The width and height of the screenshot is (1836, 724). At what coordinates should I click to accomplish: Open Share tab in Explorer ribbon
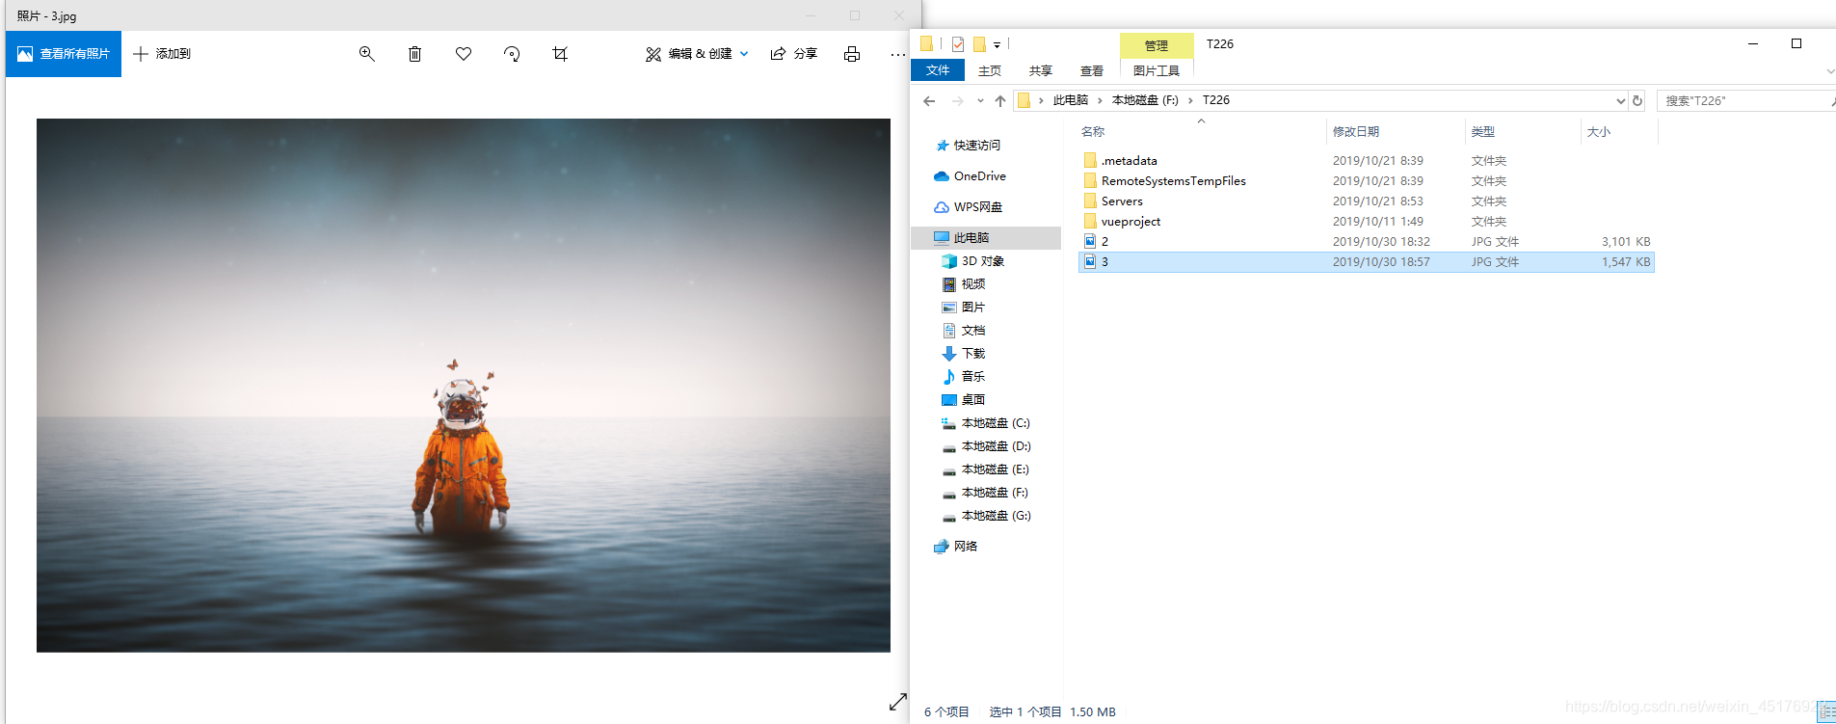(1041, 71)
